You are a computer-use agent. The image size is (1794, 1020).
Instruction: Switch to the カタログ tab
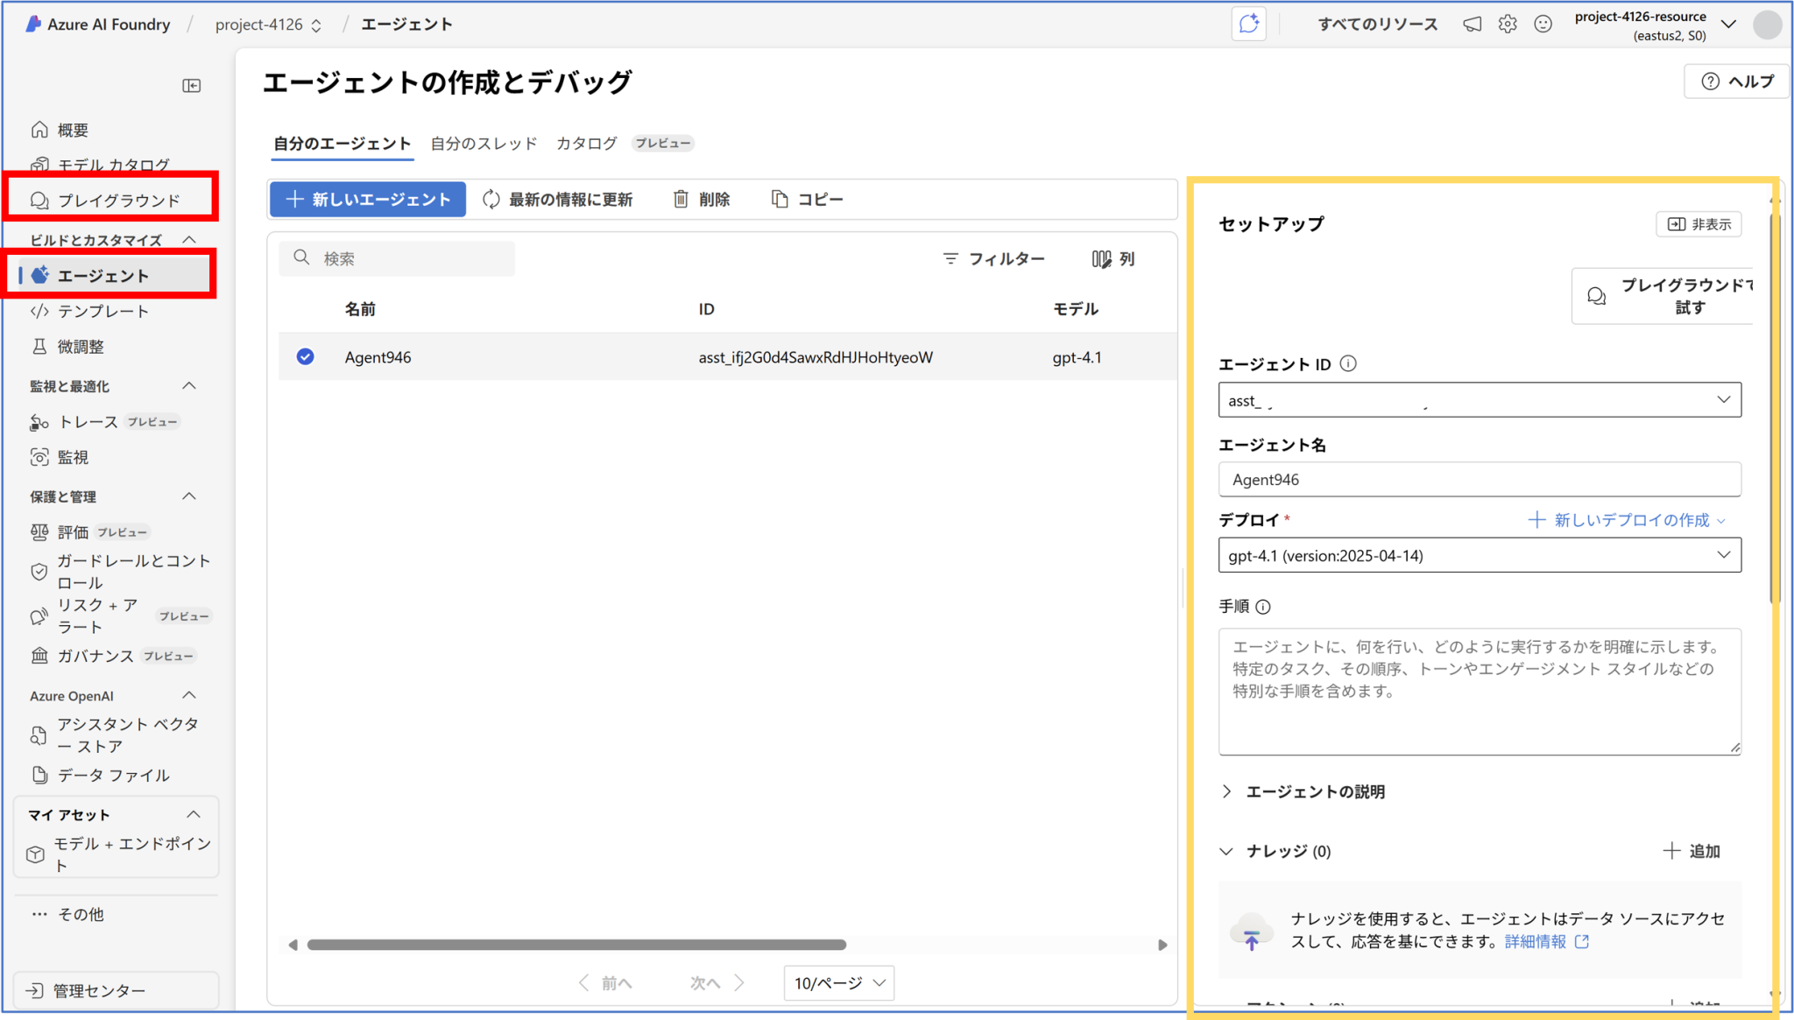[585, 143]
